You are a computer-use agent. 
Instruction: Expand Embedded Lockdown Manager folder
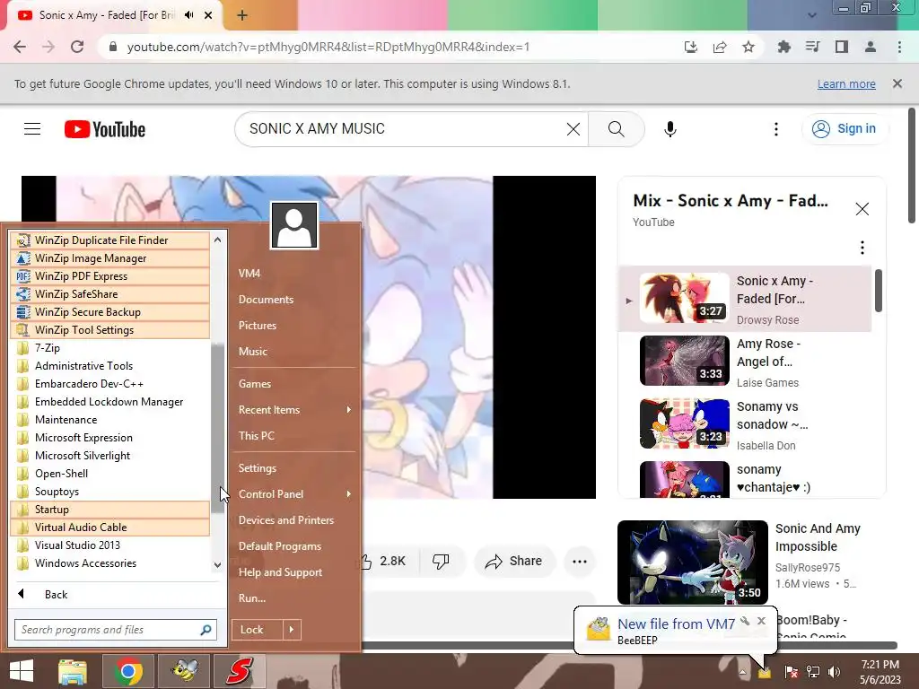[x=110, y=402]
